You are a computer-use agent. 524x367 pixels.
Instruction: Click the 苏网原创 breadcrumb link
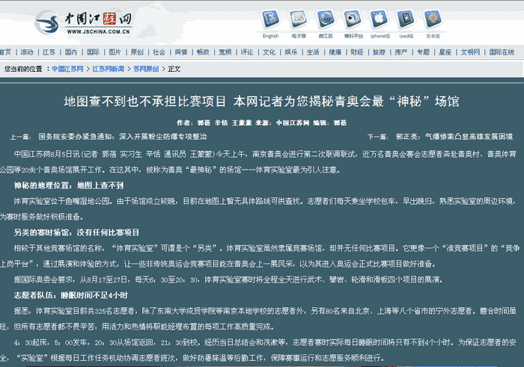146,69
